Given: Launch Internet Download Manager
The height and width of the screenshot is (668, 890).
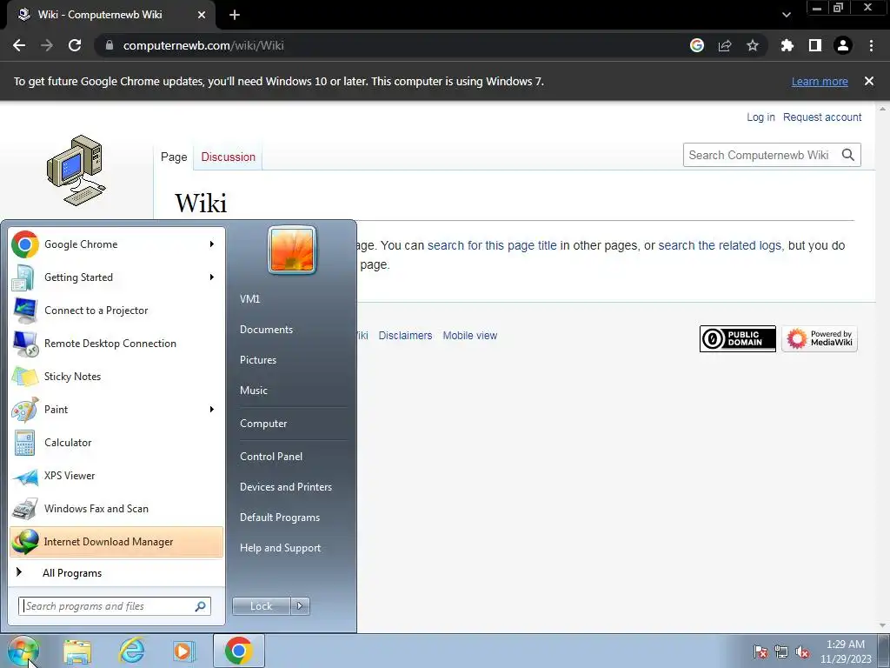Looking at the screenshot, I should (x=116, y=542).
